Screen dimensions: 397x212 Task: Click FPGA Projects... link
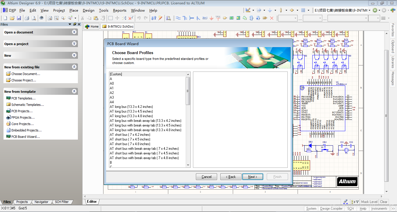tap(23, 117)
